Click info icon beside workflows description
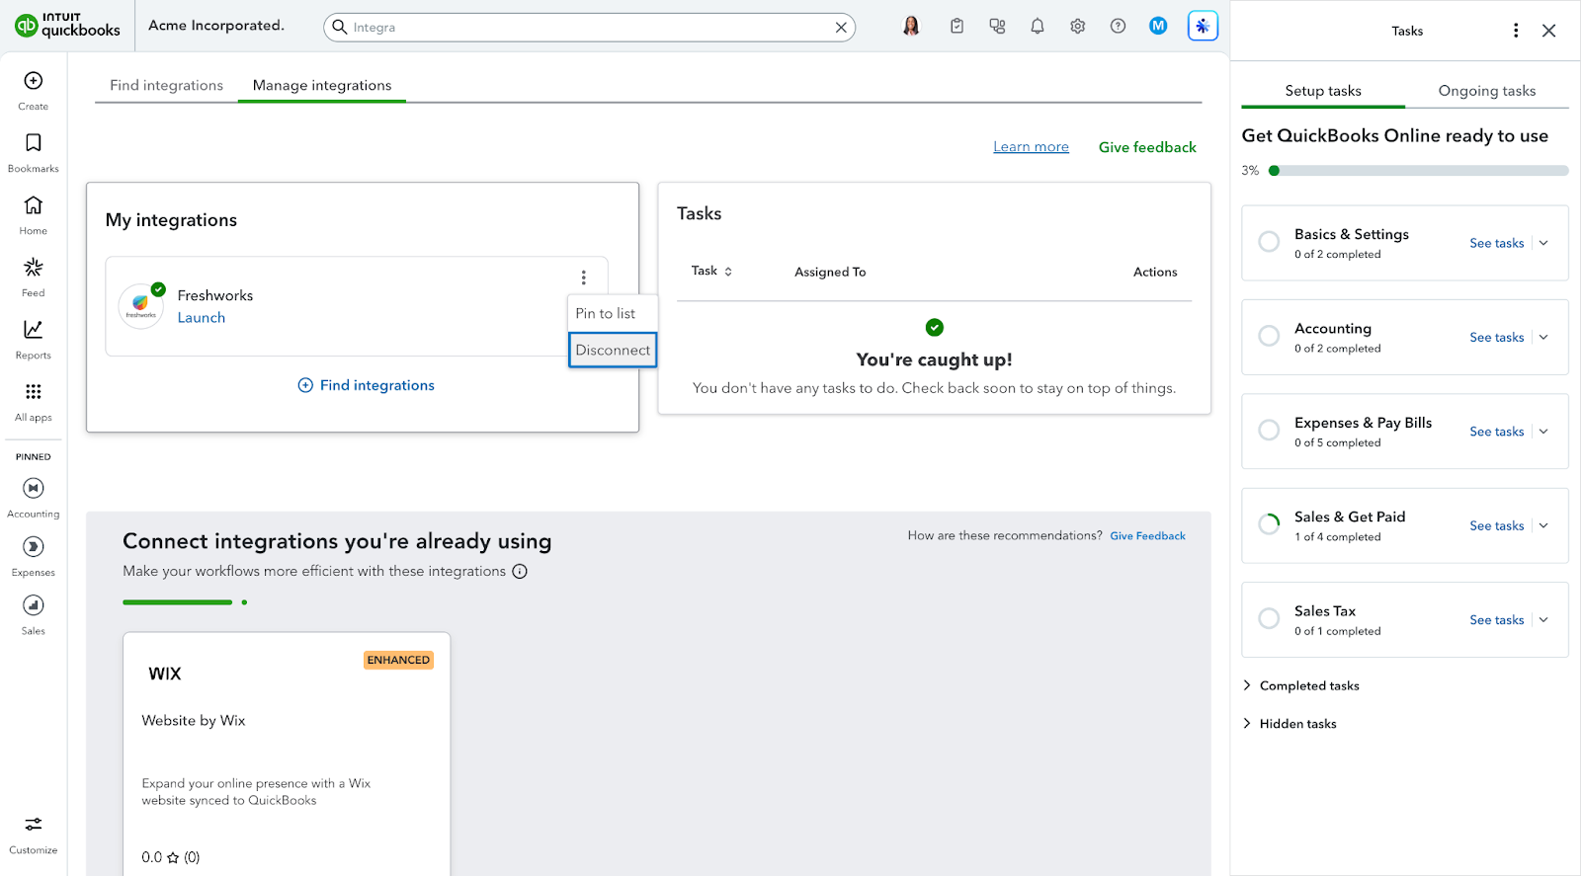 pos(520,571)
